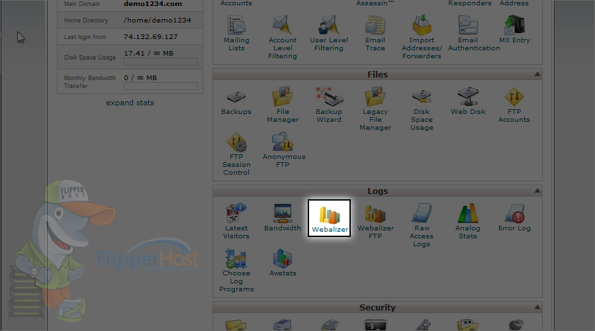
Task: Collapse the Files section
Action: point(537,74)
